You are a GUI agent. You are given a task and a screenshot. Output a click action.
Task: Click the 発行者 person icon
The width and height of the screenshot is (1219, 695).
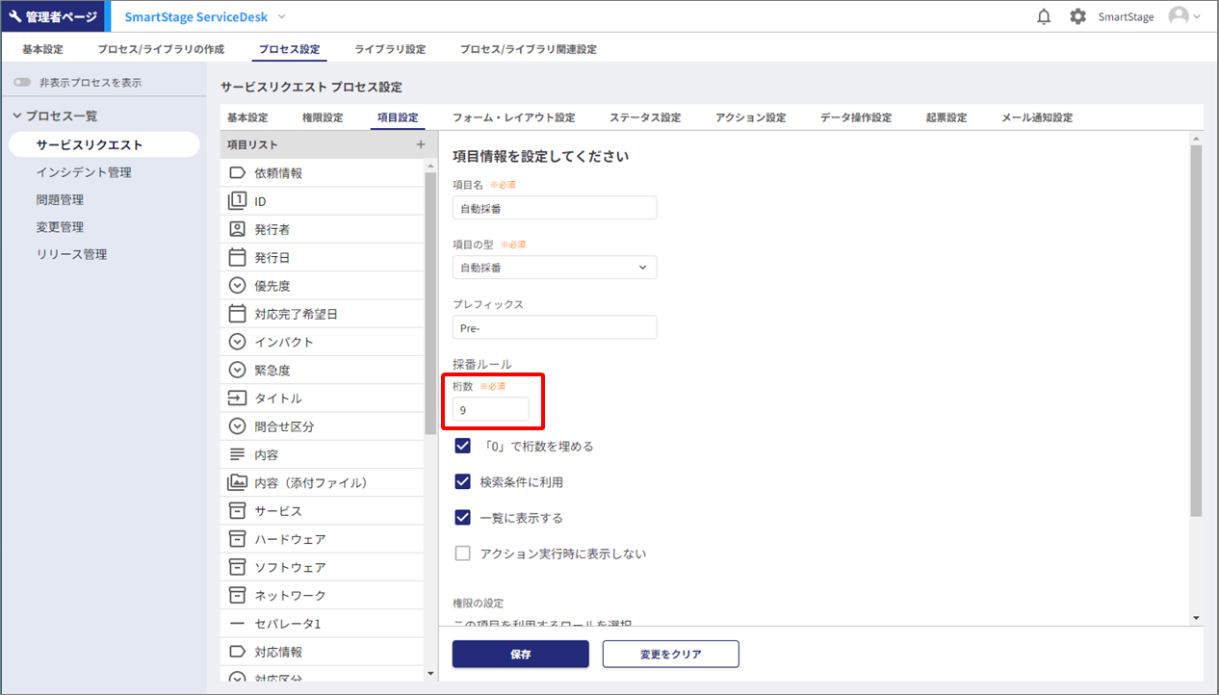click(x=237, y=229)
